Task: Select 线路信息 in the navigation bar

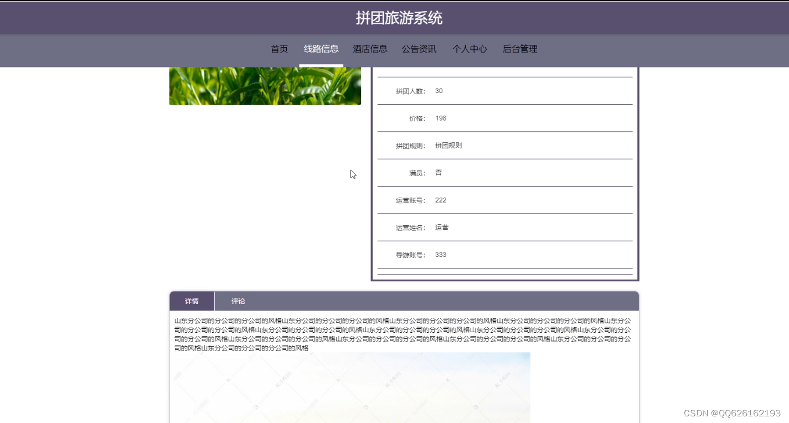Action: [321, 49]
